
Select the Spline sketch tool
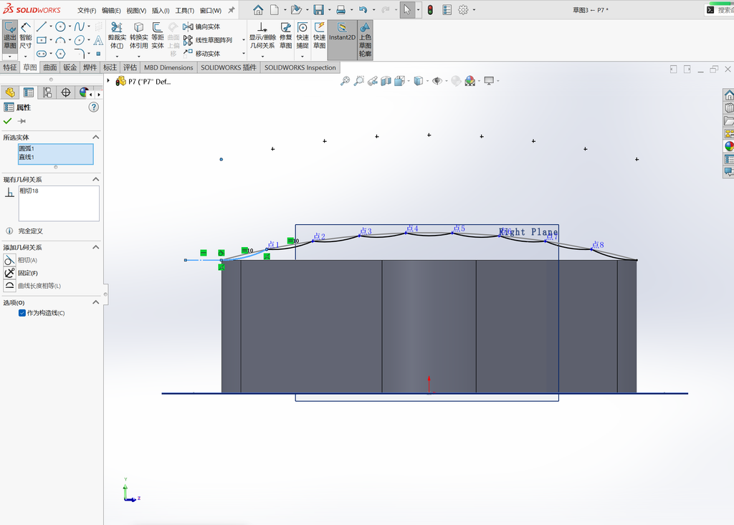79,27
